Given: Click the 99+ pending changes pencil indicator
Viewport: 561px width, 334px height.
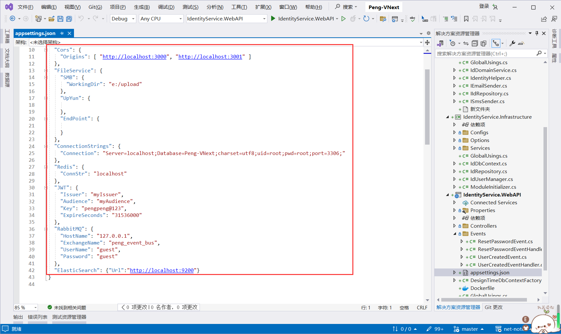Looking at the screenshot, I should point(435,329).
